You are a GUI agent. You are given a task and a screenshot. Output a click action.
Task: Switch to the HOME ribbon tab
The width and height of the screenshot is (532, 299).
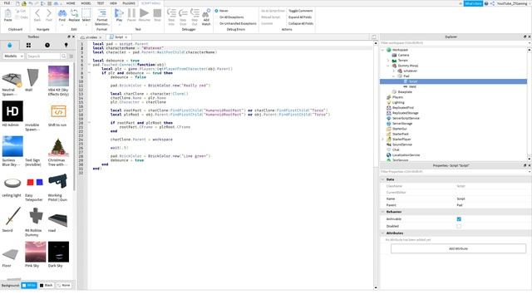pyautogui.click(x=71, y=3)
